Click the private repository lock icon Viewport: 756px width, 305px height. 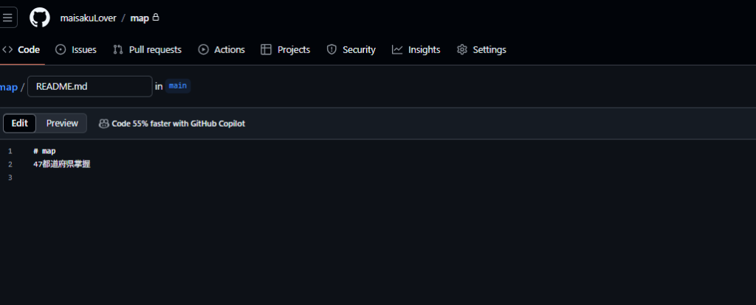pyautogui.click(x=156, y=18)
